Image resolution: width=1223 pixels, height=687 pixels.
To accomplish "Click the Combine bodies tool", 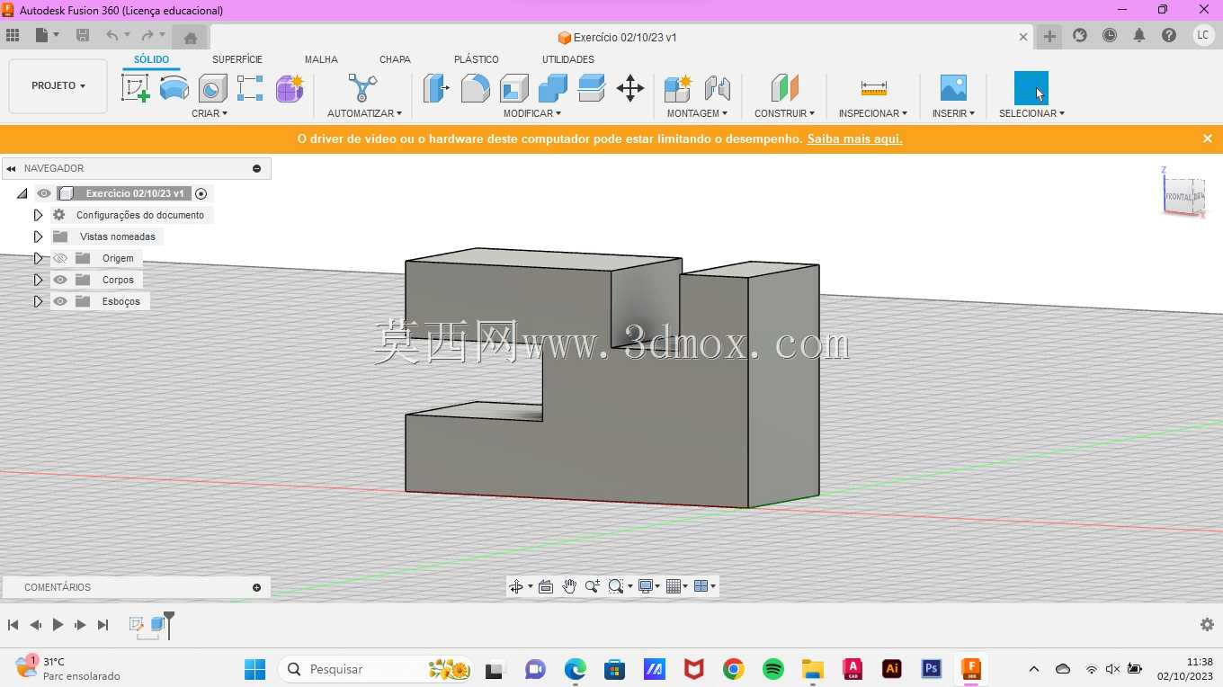I will point(552,88).
